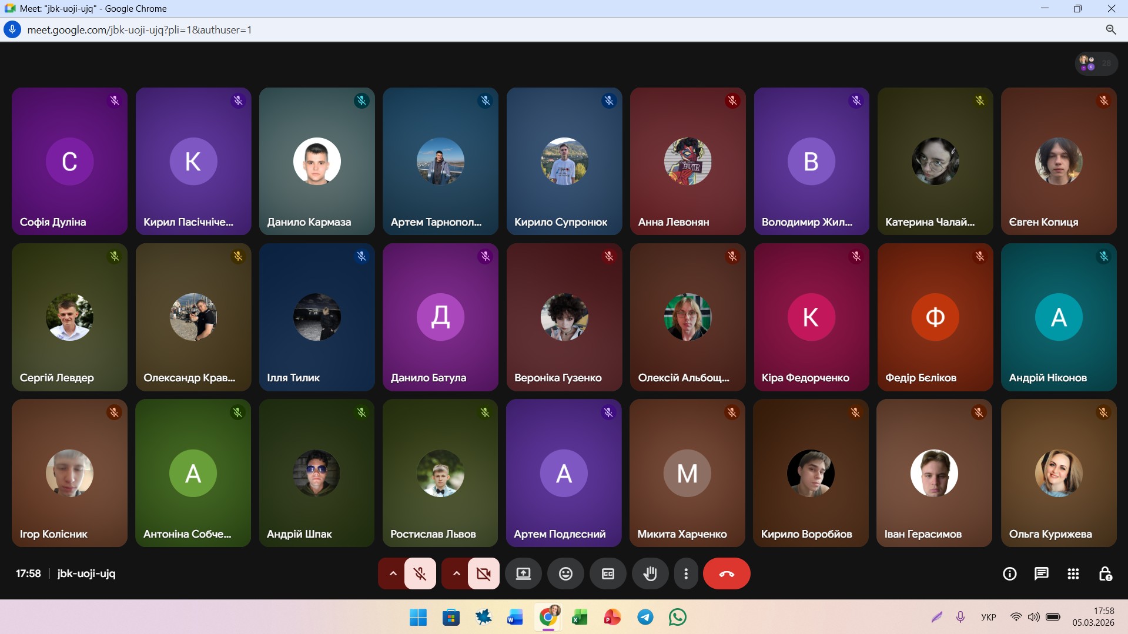Leave the call with red hang-up button
This screenshot has width=1128, height=634.
click(727, 573)
